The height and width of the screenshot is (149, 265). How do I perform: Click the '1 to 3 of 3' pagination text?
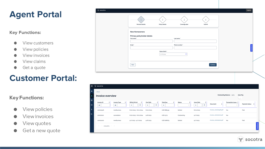(107, 126)
